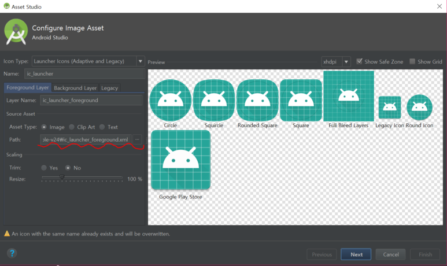The image size is (447, 266).
Task: Set Trim to No
Action: [x=68, y=168]
